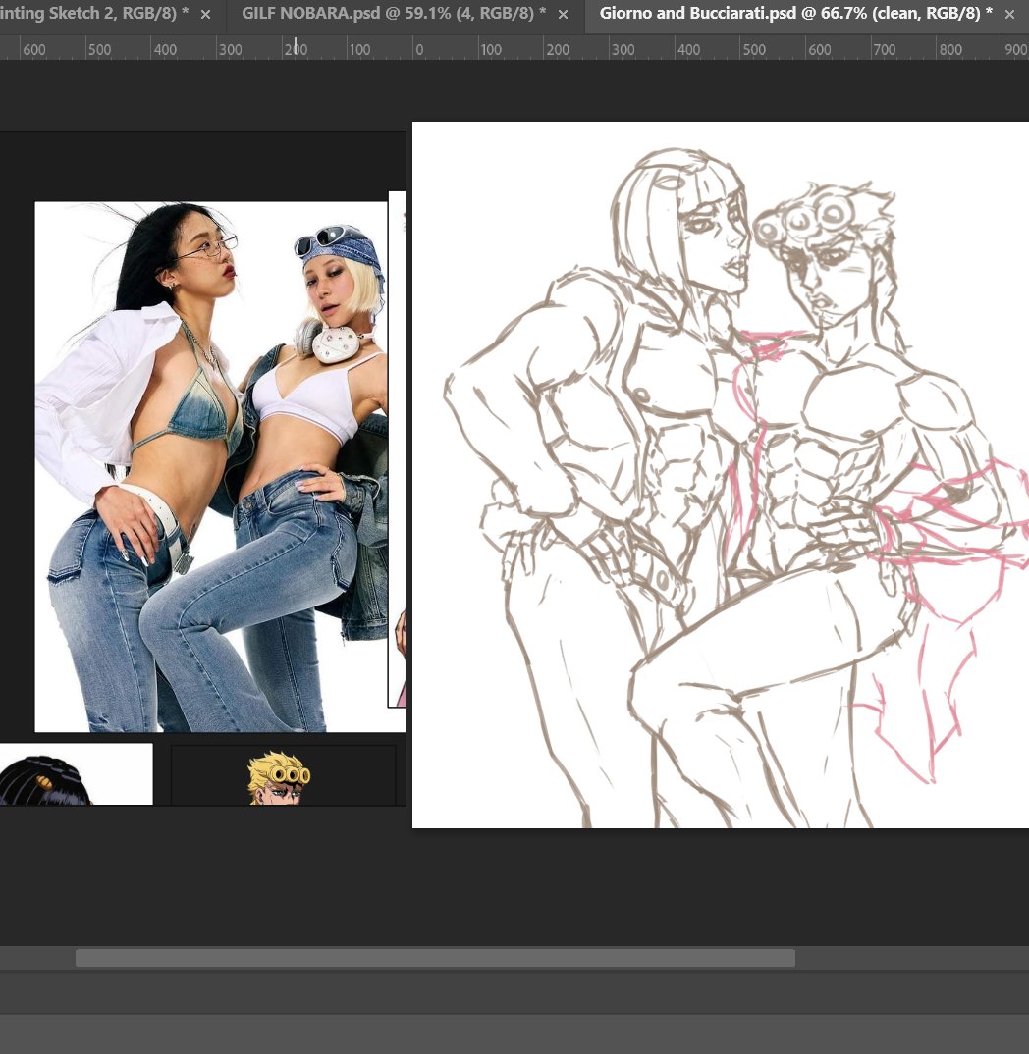1029x1054 pixels.
Task: Click the black-haired Bucciarati reference image
Action: pos(76,773)
